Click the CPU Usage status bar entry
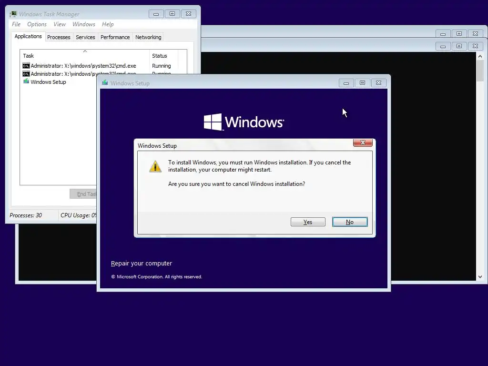Viewport: 488px width, 366px height. 79,215
